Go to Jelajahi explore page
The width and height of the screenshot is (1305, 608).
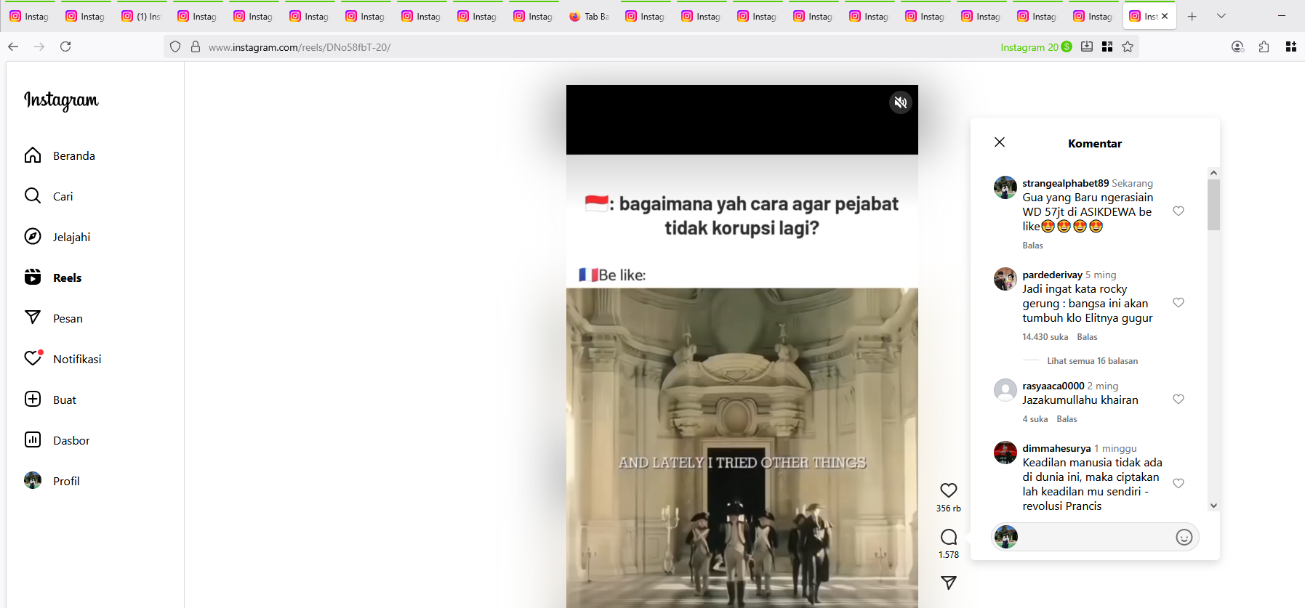[x=57, y=237]
